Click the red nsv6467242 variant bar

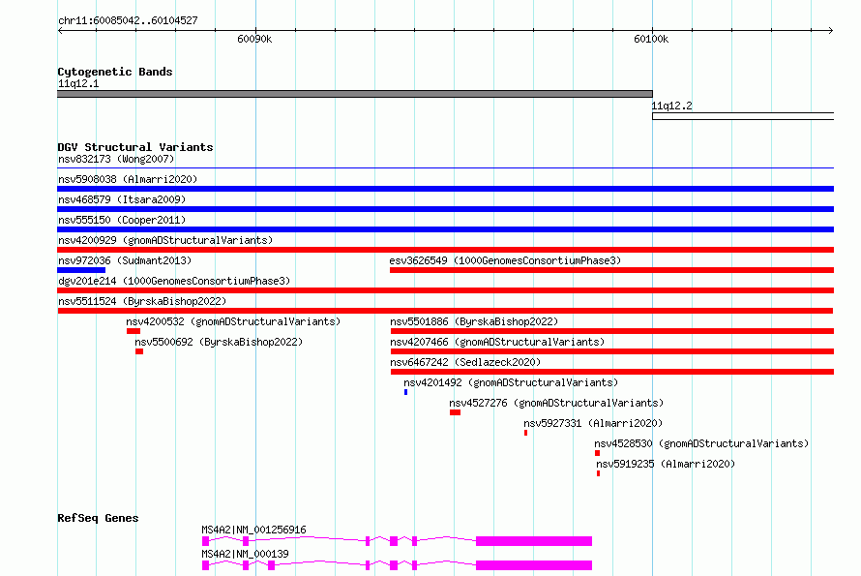point(612,372)
